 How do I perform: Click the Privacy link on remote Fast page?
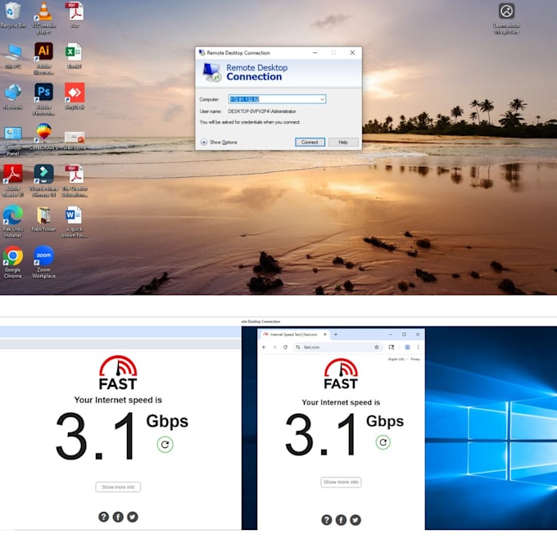click(415, 359)
